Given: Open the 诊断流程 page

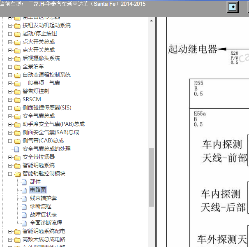Looking at the screenshot, I should click(x=41, y=206).
